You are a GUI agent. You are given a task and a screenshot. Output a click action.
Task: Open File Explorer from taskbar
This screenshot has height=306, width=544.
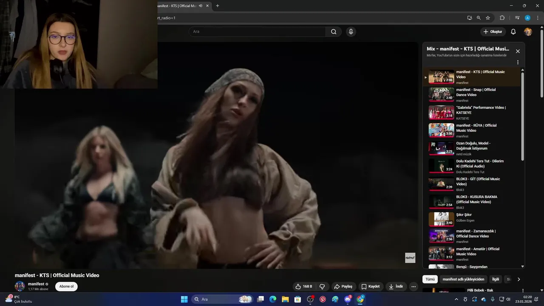click(285, 299)
